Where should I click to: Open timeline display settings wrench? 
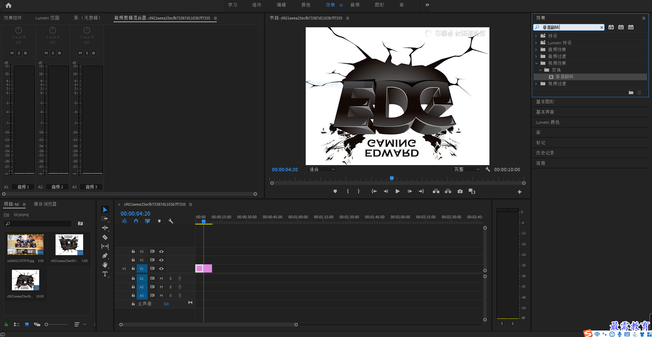171,221
